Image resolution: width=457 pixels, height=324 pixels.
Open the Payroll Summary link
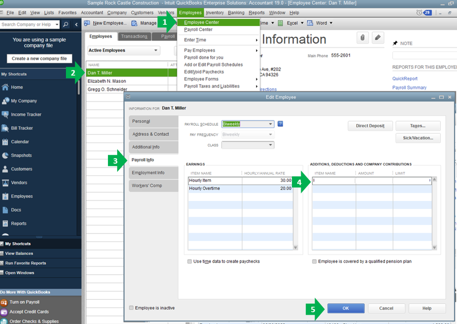(x=409, y=87)
